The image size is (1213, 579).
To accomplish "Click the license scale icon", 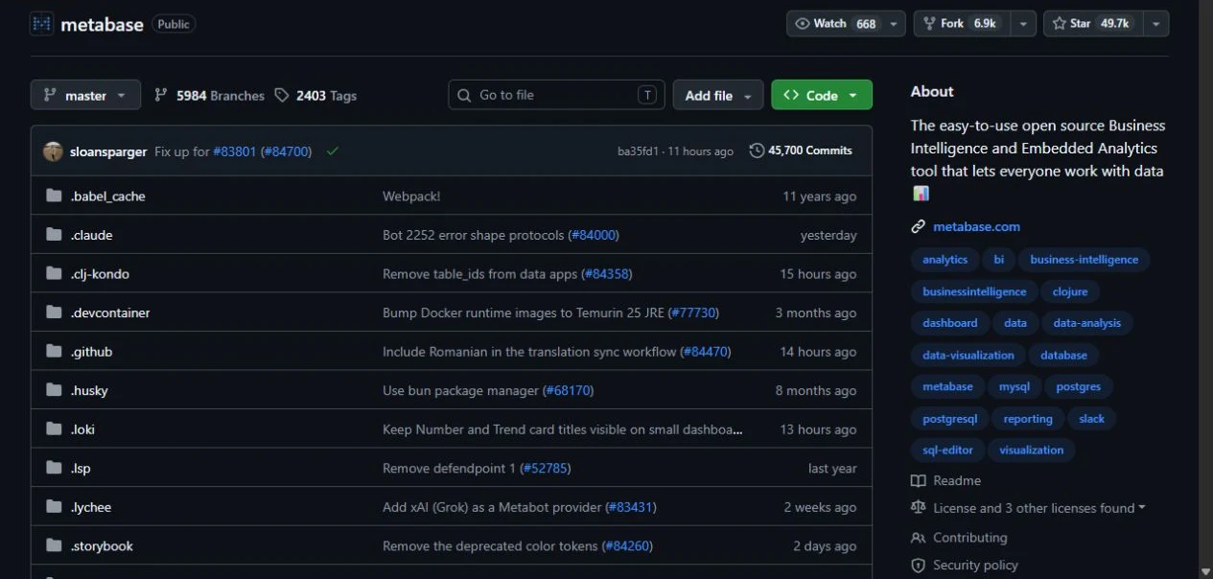I will 919,508.
